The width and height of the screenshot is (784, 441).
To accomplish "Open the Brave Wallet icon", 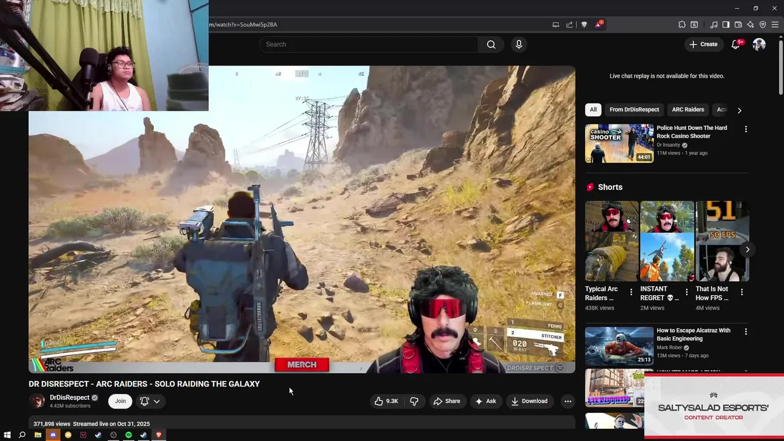I will coord(738,24).
